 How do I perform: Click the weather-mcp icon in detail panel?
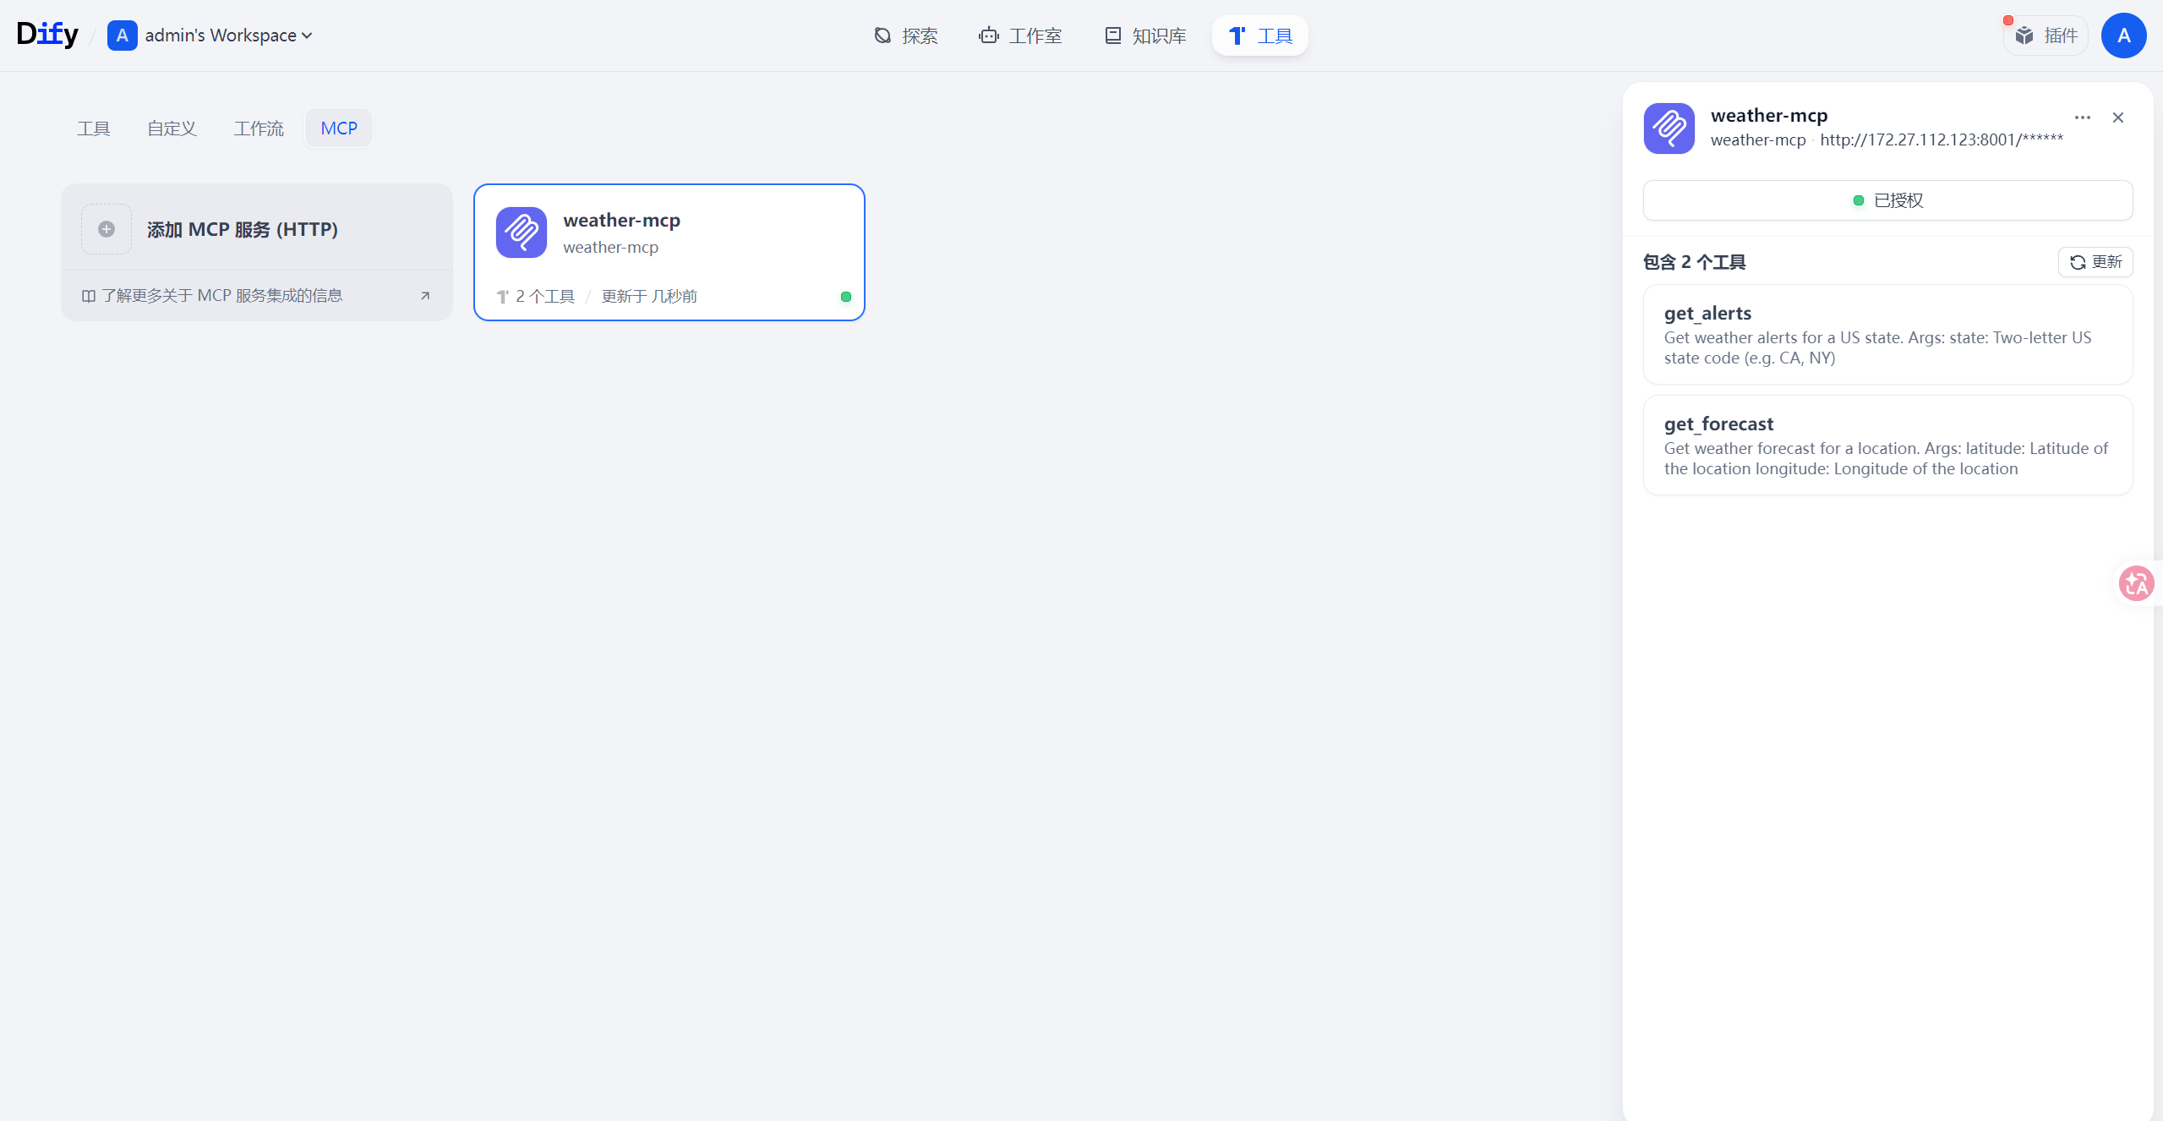click(x=1669, y=128)
